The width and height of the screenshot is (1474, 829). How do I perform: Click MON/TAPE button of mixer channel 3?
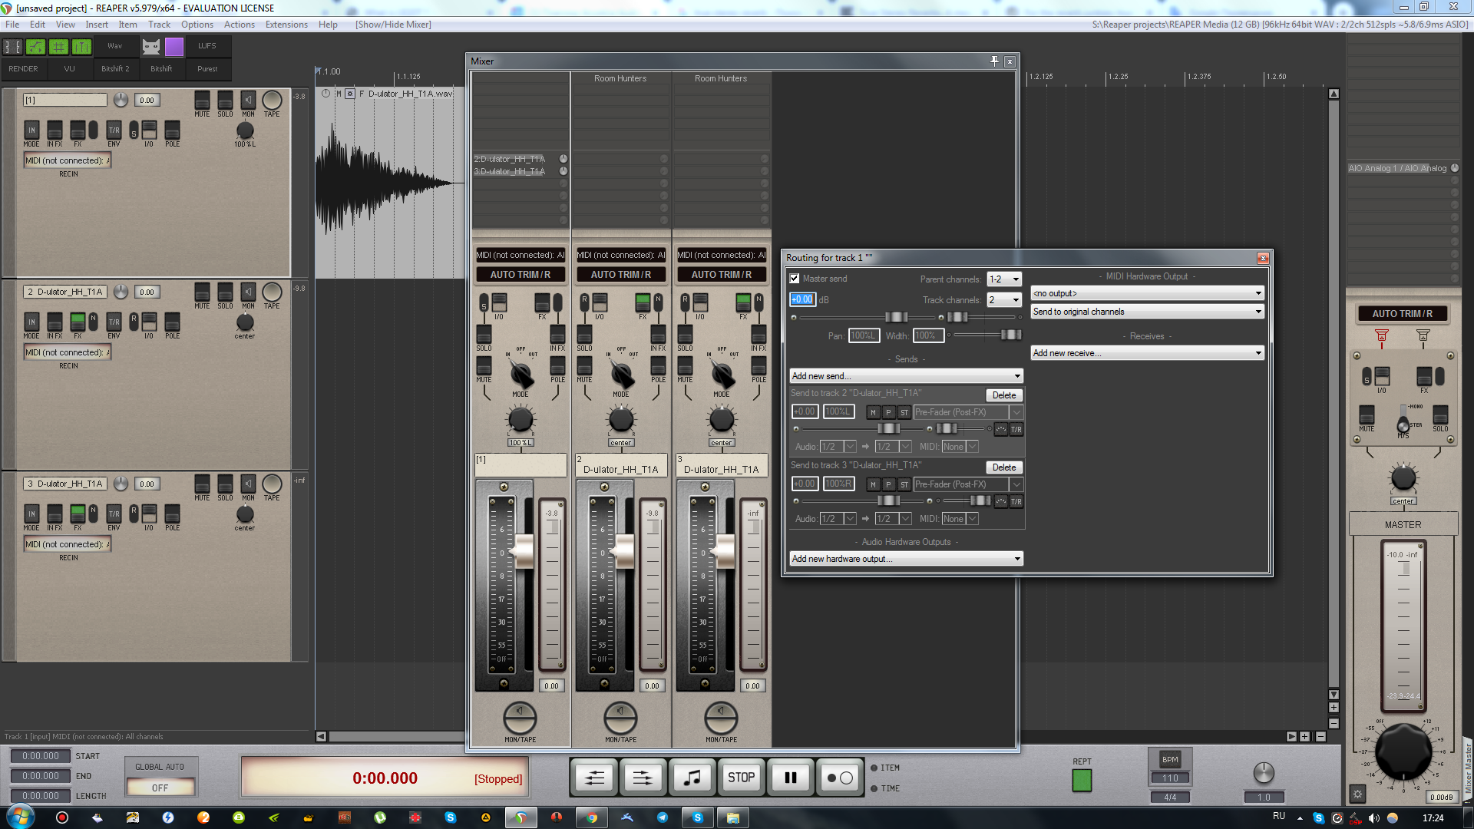tap(721, 718)
